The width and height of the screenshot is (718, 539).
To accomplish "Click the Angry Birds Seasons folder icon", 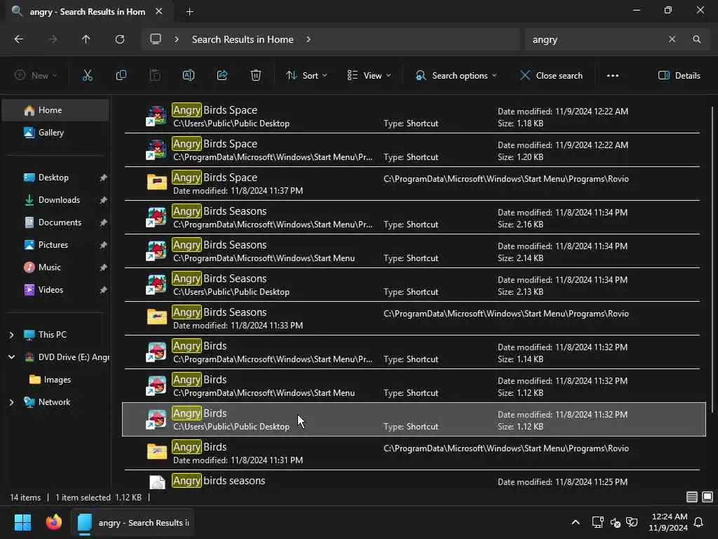I will [156, 317].
